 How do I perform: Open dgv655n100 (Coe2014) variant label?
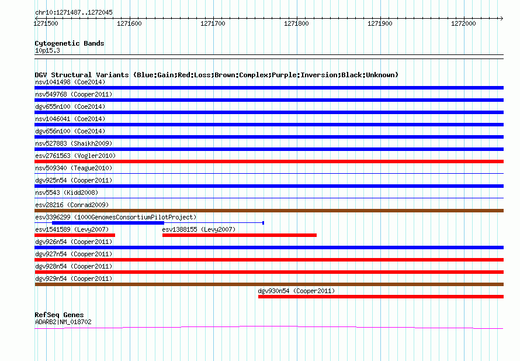(70, 106)
